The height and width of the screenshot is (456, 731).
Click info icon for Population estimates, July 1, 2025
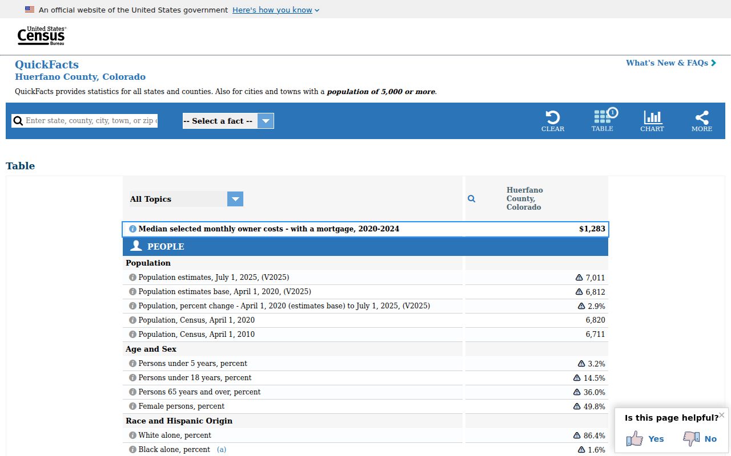pos(133,277)
